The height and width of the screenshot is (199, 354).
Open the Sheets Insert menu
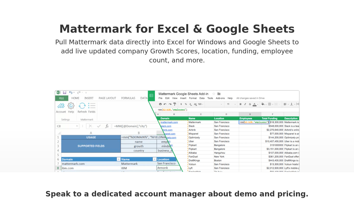(183, 98)
